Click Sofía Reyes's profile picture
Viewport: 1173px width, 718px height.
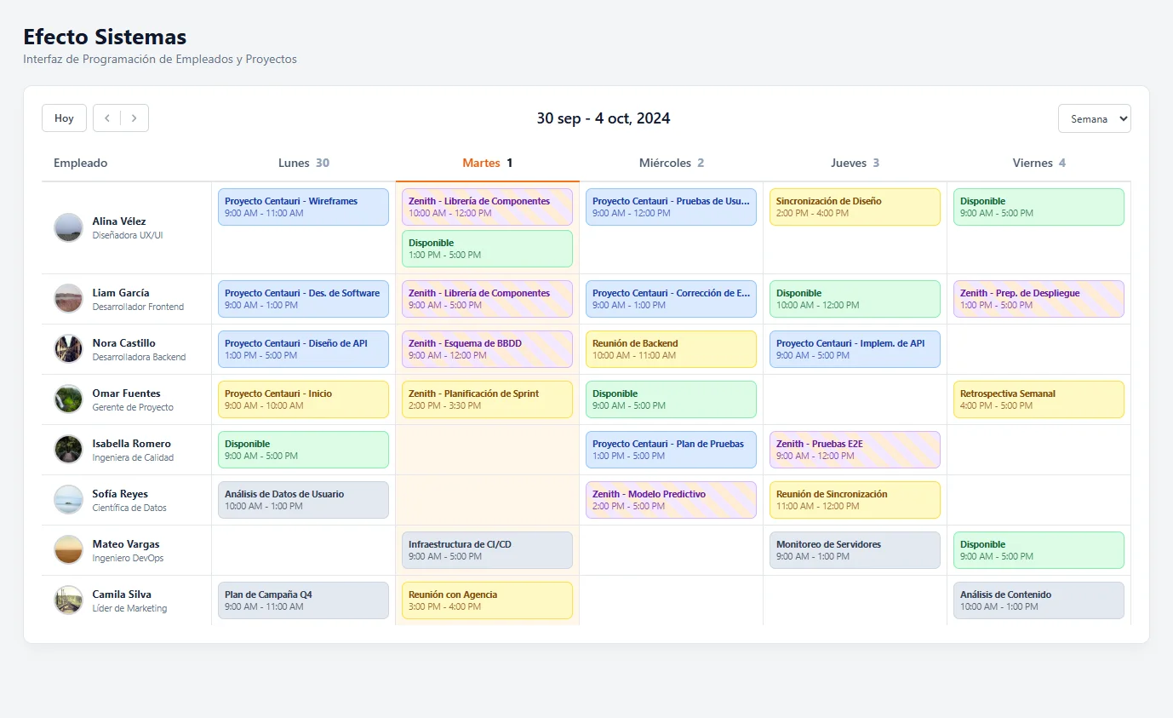click(x=68, y=500)
